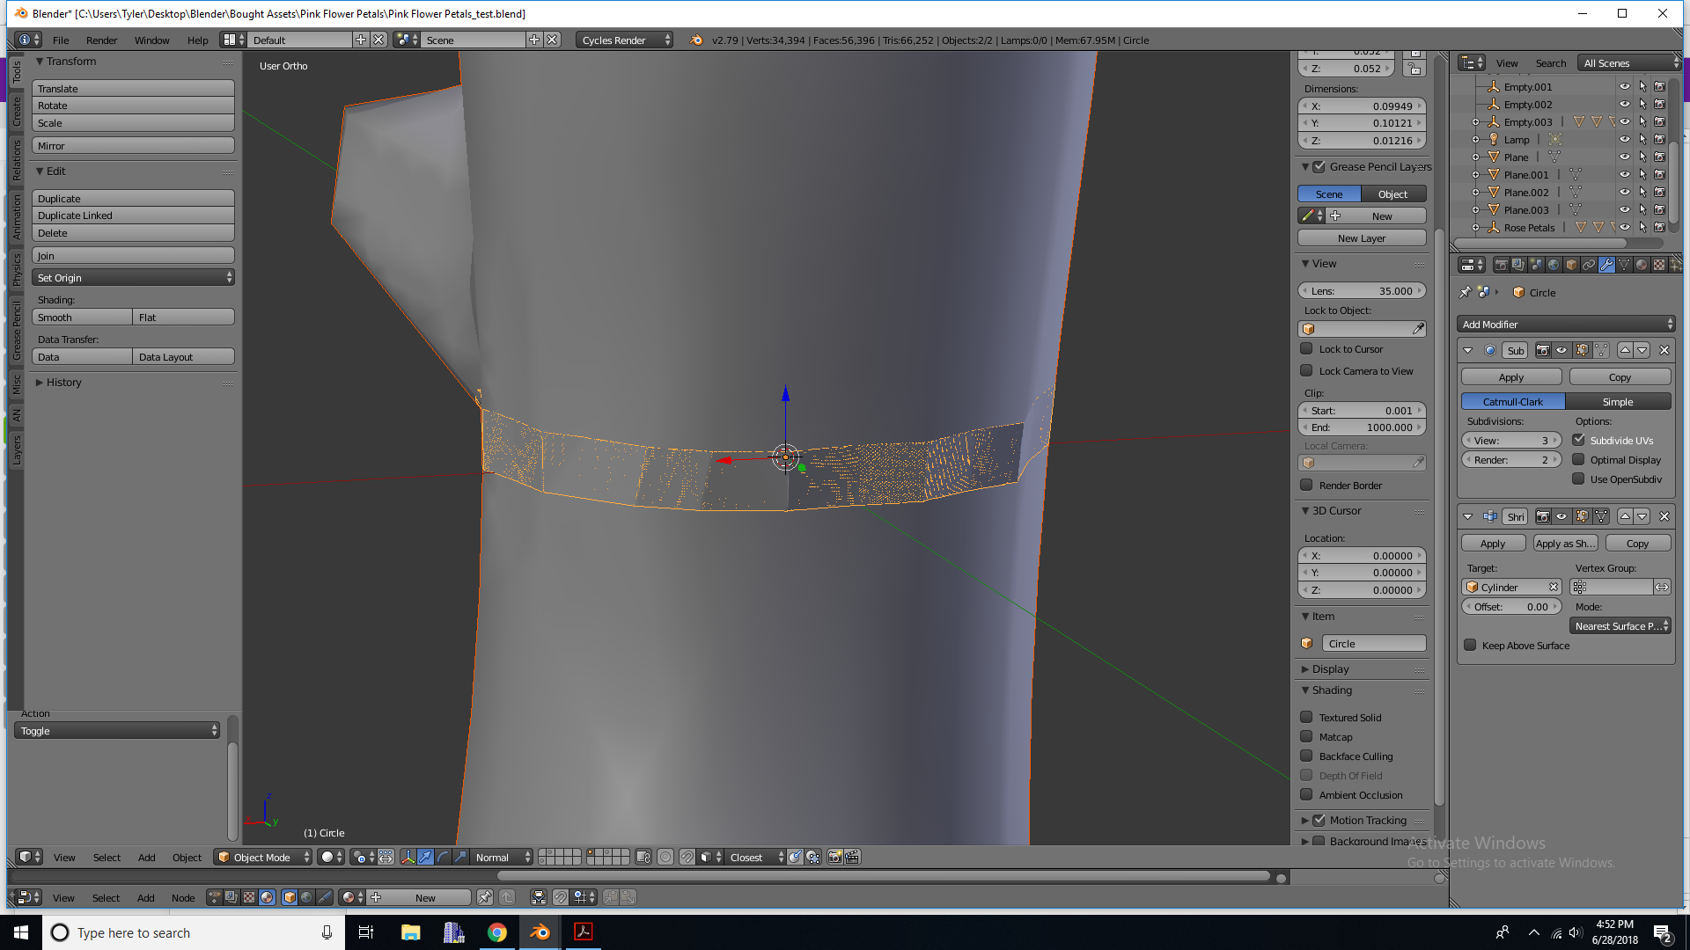Uncheck the Subdivide UVs option

(1578, 440)
